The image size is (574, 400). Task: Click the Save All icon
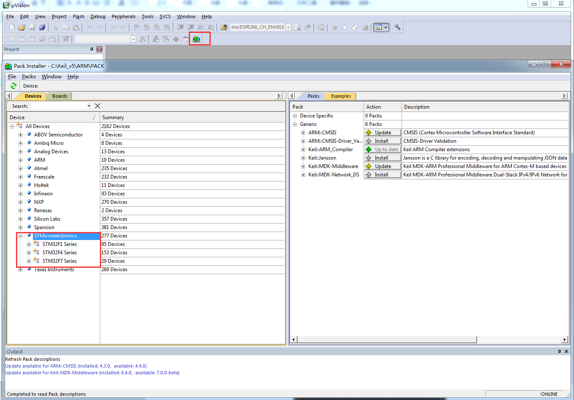[x=42, y=27]
